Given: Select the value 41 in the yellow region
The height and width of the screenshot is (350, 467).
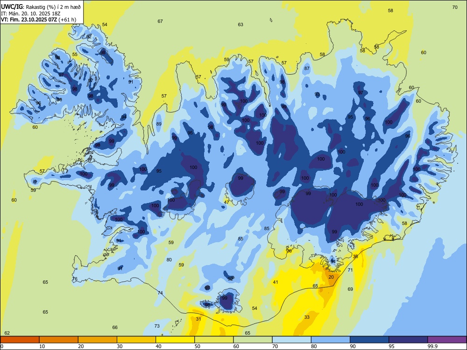Looking at the screenshot, I should (276, 282).
